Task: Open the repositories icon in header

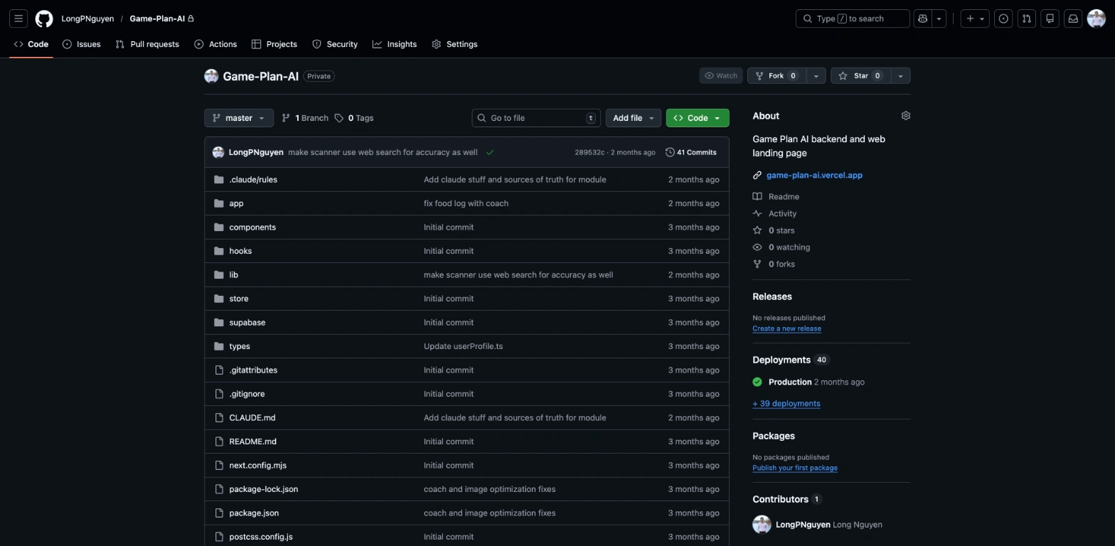Action: (1050, 18)
